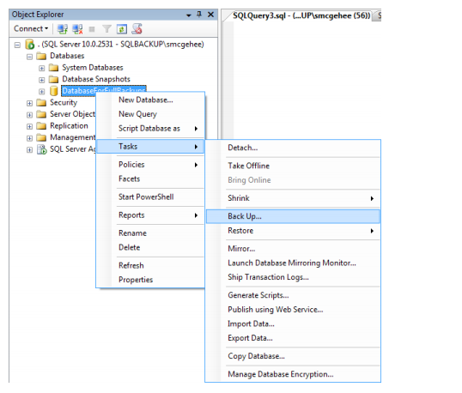Screen dimensions: 462x393
Task: Collapse the Databases tree node
Action: click(x=29, y=57)
